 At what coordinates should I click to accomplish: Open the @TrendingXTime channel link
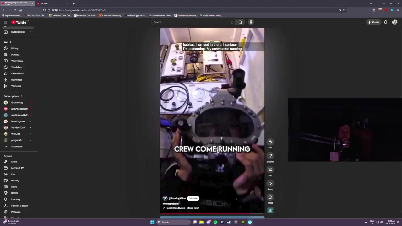pyautogui.click(x=177, y=198)
